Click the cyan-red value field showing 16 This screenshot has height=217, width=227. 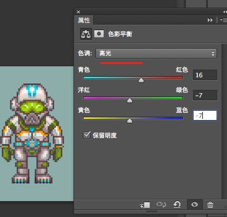click(205, 75)
